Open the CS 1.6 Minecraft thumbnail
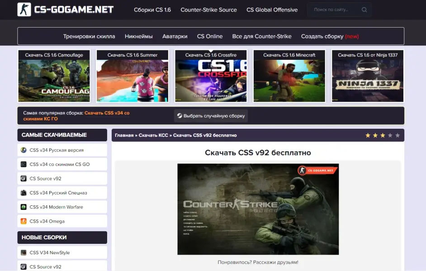 tap(289, 76)
